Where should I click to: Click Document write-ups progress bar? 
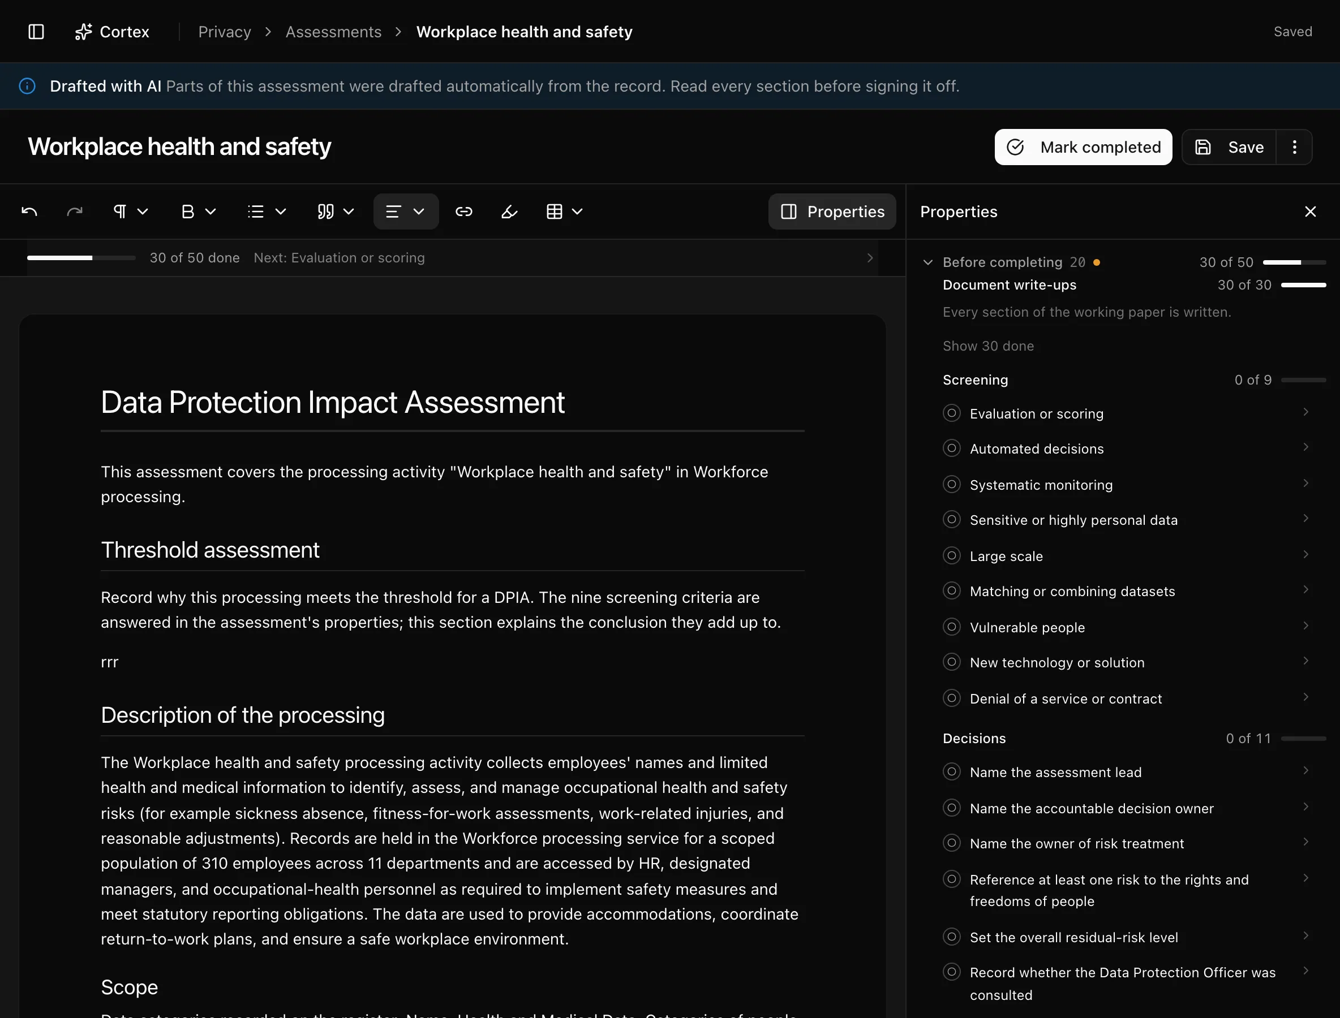[x=1304, y=285]
